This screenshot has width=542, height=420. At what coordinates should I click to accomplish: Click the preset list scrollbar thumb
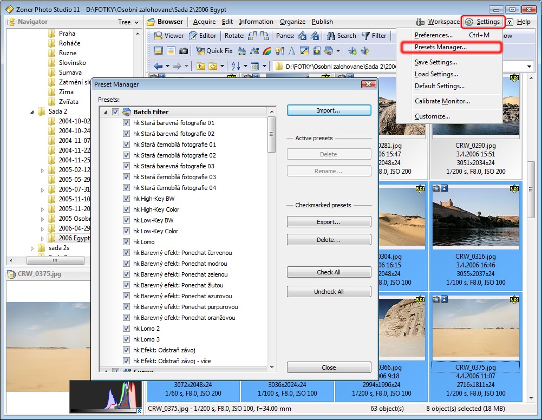click(271, 135)
